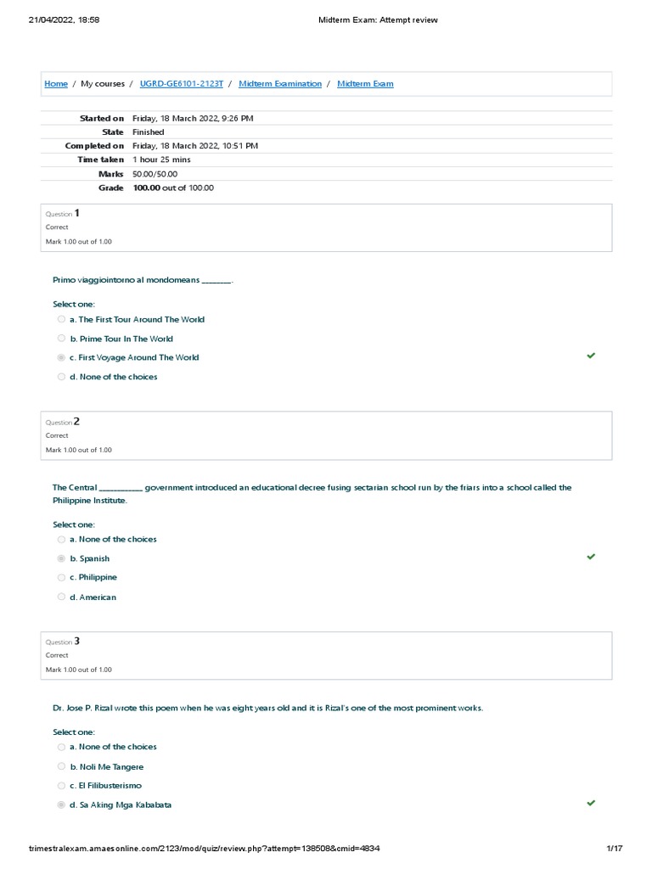The width and height of the screenshot is (652, 869).
Task: Select radio option a. The First Tour Around The World
Action: coord(61,319)
